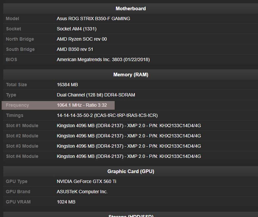This screenshot has width=258, height=217.
Task: Select the '1024 MB' VRAM value
Action: 66,202
